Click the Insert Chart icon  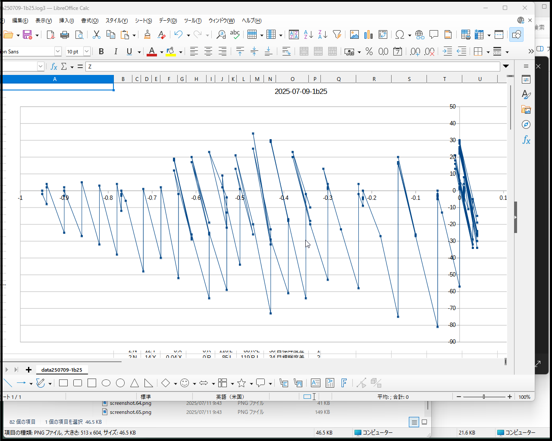368,35
